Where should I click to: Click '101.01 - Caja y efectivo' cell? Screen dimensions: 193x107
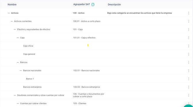pyautogui.click(x=84, y=38)
